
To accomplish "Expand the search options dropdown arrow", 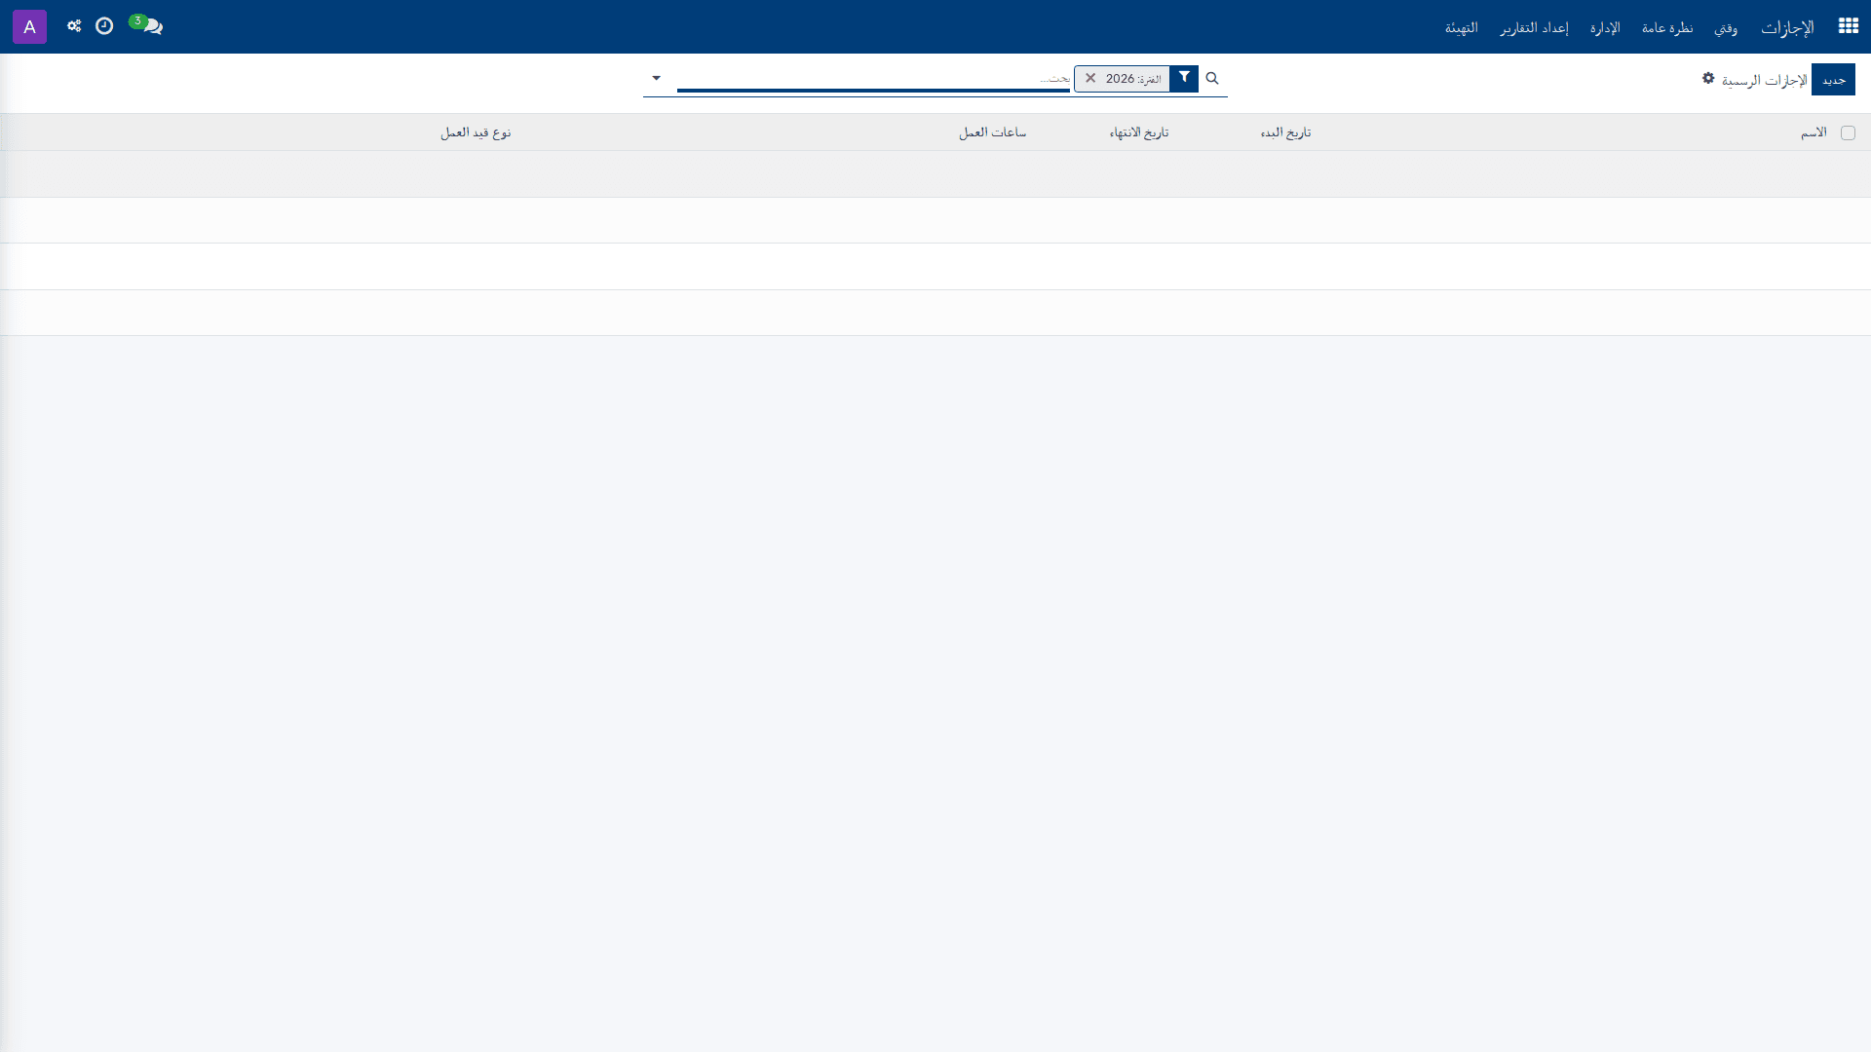I will tap(656, 78).
